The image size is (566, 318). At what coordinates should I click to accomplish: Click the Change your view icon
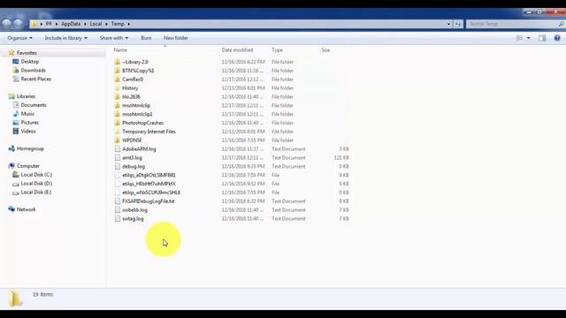click(519, 38)
